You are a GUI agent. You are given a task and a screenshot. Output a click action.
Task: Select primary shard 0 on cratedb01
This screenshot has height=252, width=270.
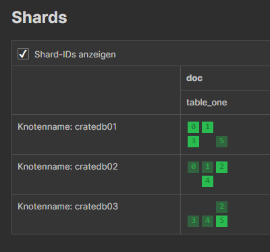point(193,127)
